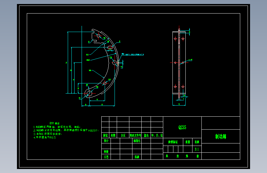Viewport: 267px width, 173px height.
Task: Click the "分区" header cell
Action: (123, 135)
